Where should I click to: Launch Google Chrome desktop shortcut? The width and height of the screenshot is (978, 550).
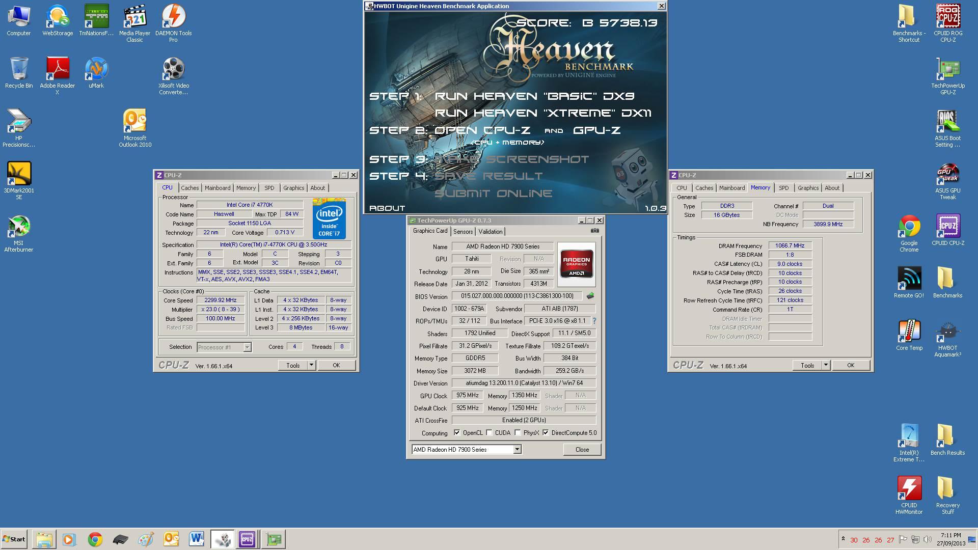point(909,234)
